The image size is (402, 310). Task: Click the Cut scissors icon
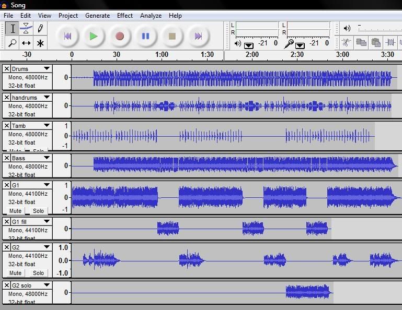click(x=347, y=42)
